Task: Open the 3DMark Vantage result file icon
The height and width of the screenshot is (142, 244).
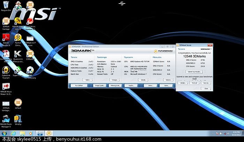Action: [6, 106]
